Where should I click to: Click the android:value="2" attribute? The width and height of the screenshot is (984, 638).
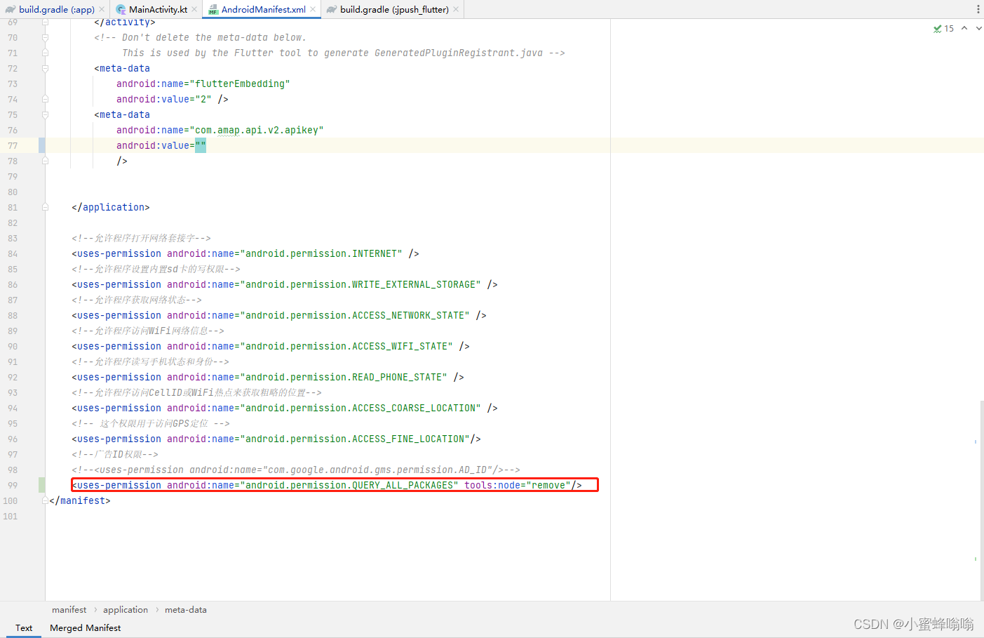[164, 100]
